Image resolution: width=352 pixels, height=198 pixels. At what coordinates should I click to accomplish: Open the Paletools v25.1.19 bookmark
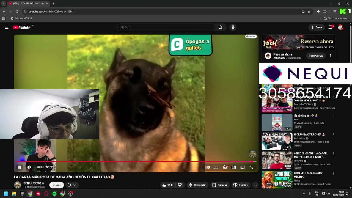(x=21, y=18)
